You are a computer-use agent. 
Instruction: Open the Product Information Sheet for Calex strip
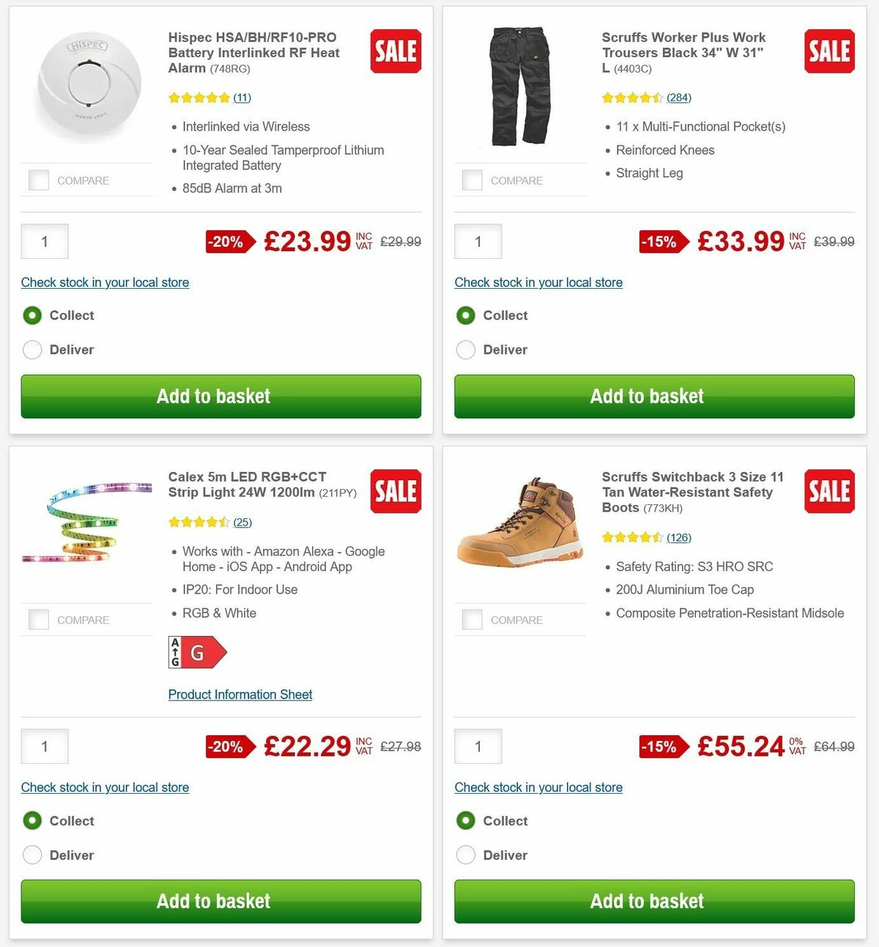240,694
